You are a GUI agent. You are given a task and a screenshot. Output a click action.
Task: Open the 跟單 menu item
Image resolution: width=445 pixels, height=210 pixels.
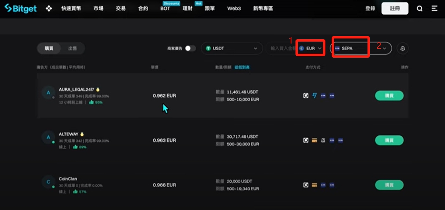click(210, 9)
